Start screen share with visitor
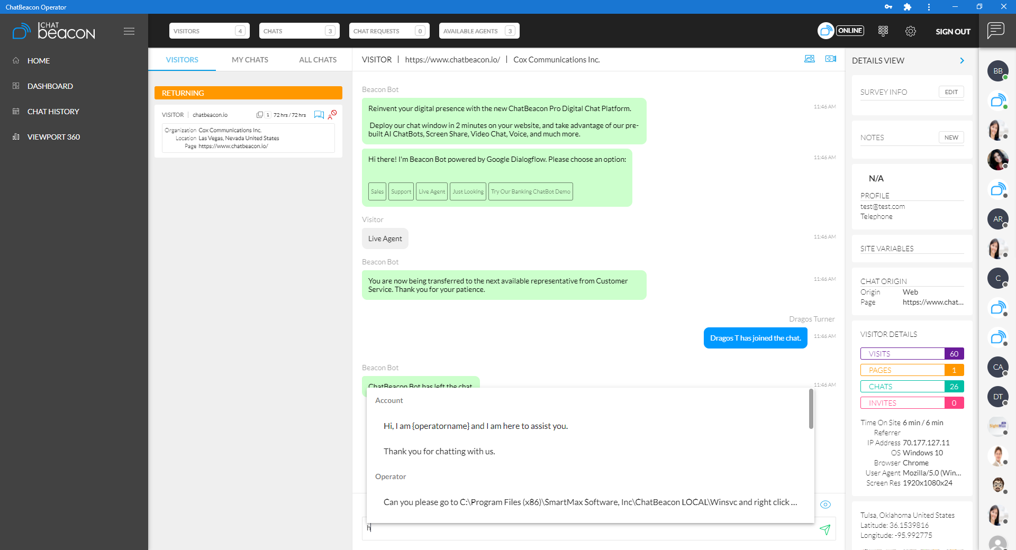The height and width of the screenshot is (550, 1016). [x=810, y=59]
